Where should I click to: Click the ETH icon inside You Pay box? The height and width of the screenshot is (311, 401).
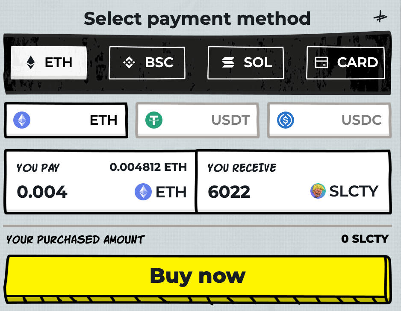(x=144, y=192)
